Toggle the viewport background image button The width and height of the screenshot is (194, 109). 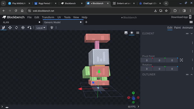[126, 33]
